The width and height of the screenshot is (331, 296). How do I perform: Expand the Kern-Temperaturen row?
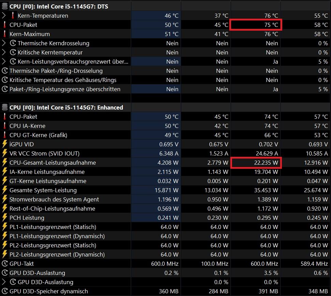4,16
